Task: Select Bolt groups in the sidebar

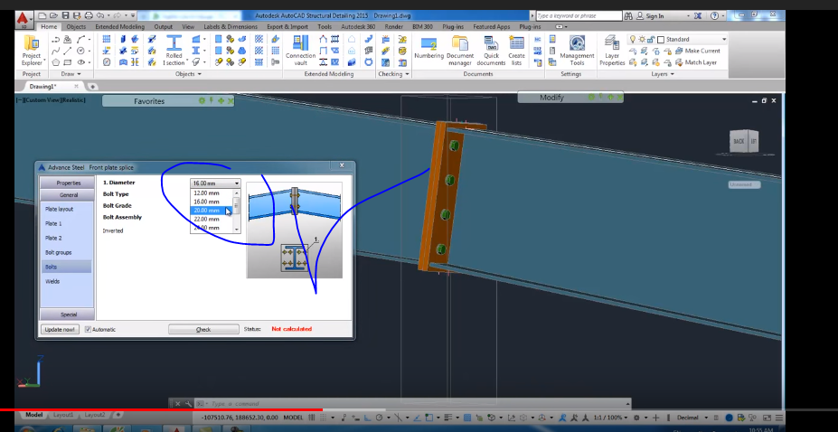Action: coord(58,252)
